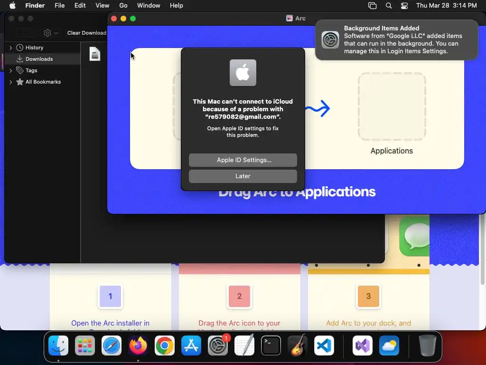The height and width of the screenshot is (365, 486).
Task: Click the Apple logo in iCloud dialog
Action: pyautogui.click(x=243, y=73)
